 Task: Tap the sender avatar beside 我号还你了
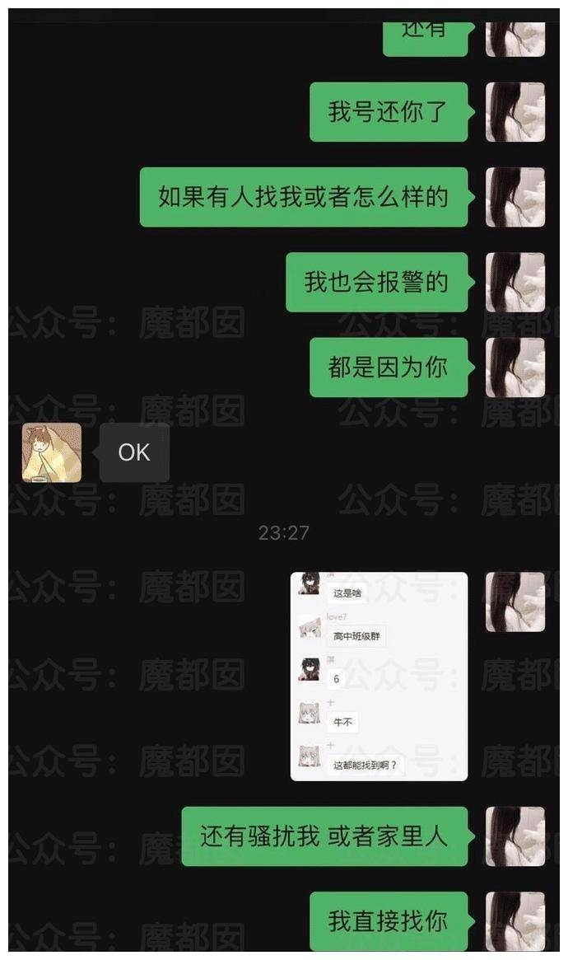(x=514, y=112)
